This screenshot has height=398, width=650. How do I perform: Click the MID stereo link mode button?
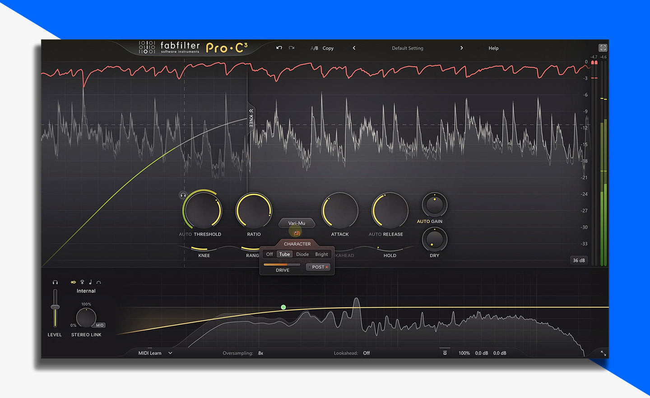pos(100,325)
